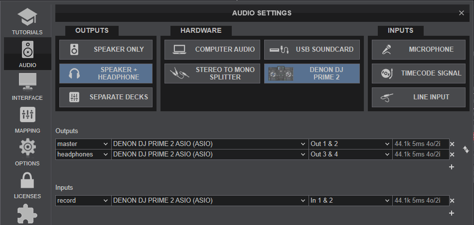Remove the master output row
Screen dimensions: 474x225
(x=452, y=144)
